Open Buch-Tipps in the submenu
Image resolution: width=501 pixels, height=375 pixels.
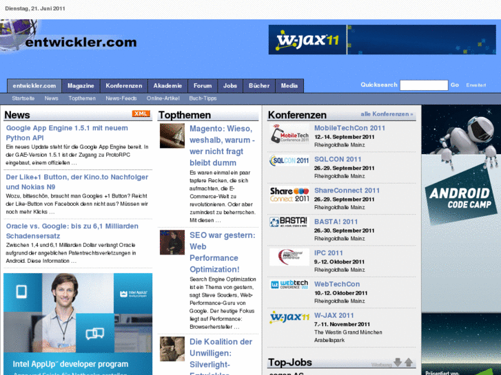coord(203,98)
